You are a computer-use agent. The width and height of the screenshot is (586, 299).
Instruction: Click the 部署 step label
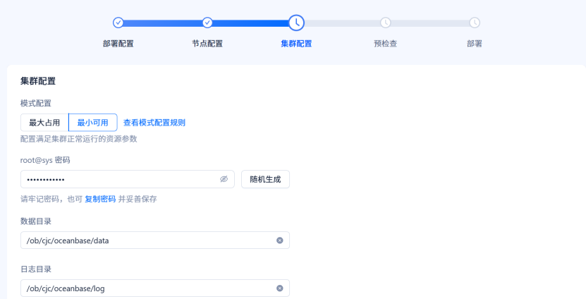point(475,44)
